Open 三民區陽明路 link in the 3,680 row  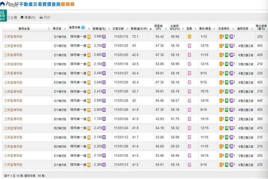click(13, 37)
